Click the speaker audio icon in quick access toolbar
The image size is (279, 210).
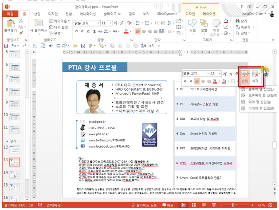(x=51, y=46)
